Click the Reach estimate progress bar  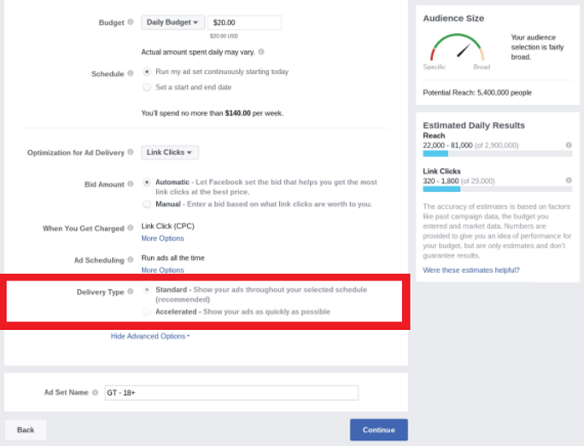(x=498, y=153)
